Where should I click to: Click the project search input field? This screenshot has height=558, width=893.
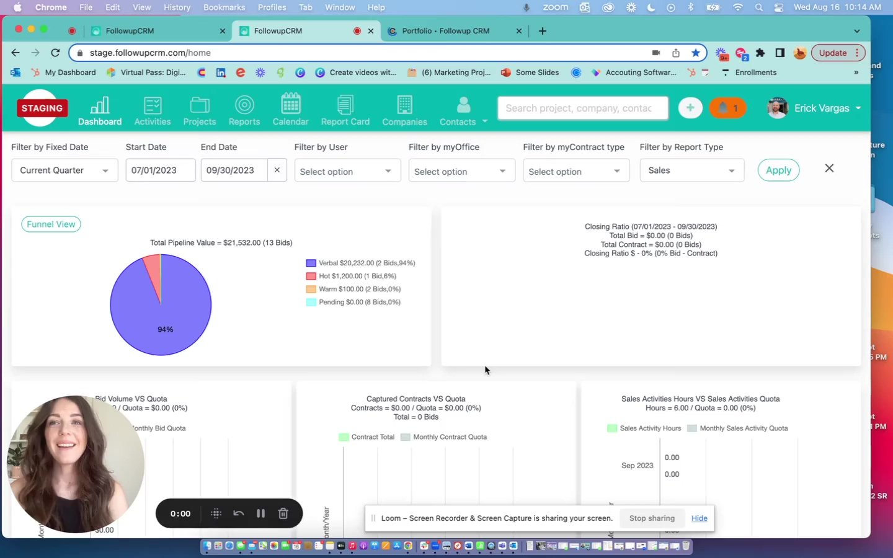(x=582, y=108)
